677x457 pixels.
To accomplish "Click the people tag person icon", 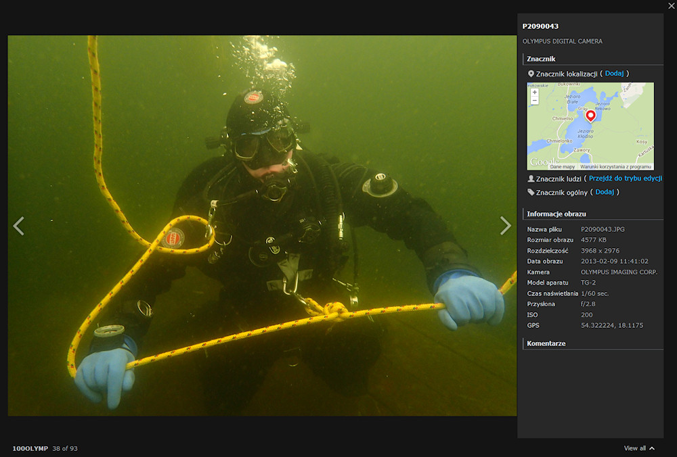I will click(531, 178).
